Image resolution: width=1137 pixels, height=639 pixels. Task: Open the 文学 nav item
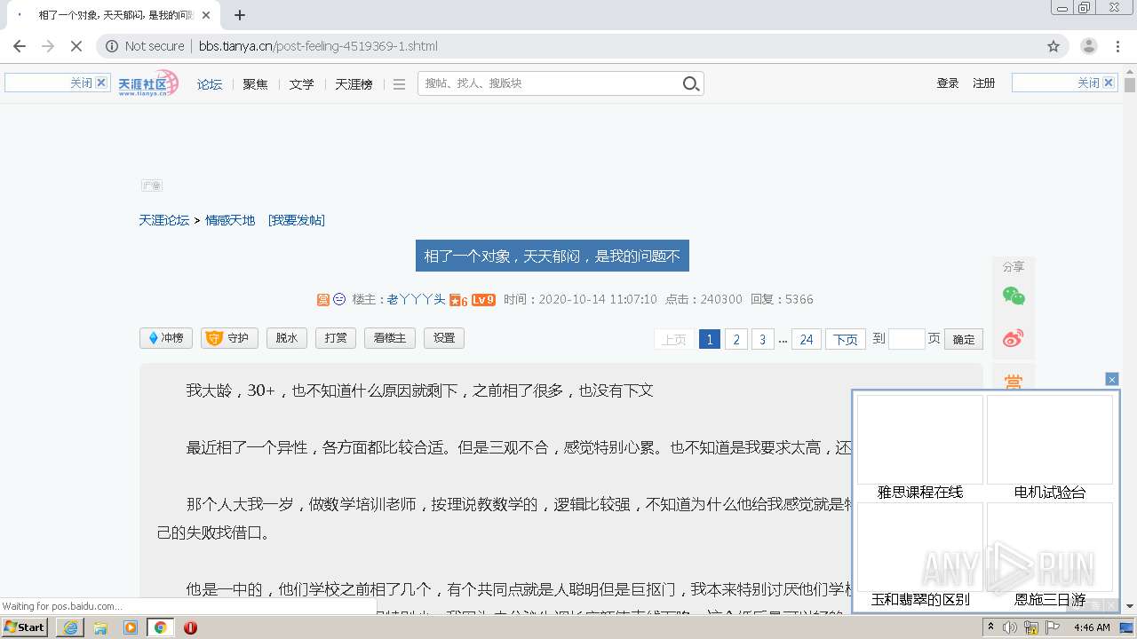click(302, 84)
